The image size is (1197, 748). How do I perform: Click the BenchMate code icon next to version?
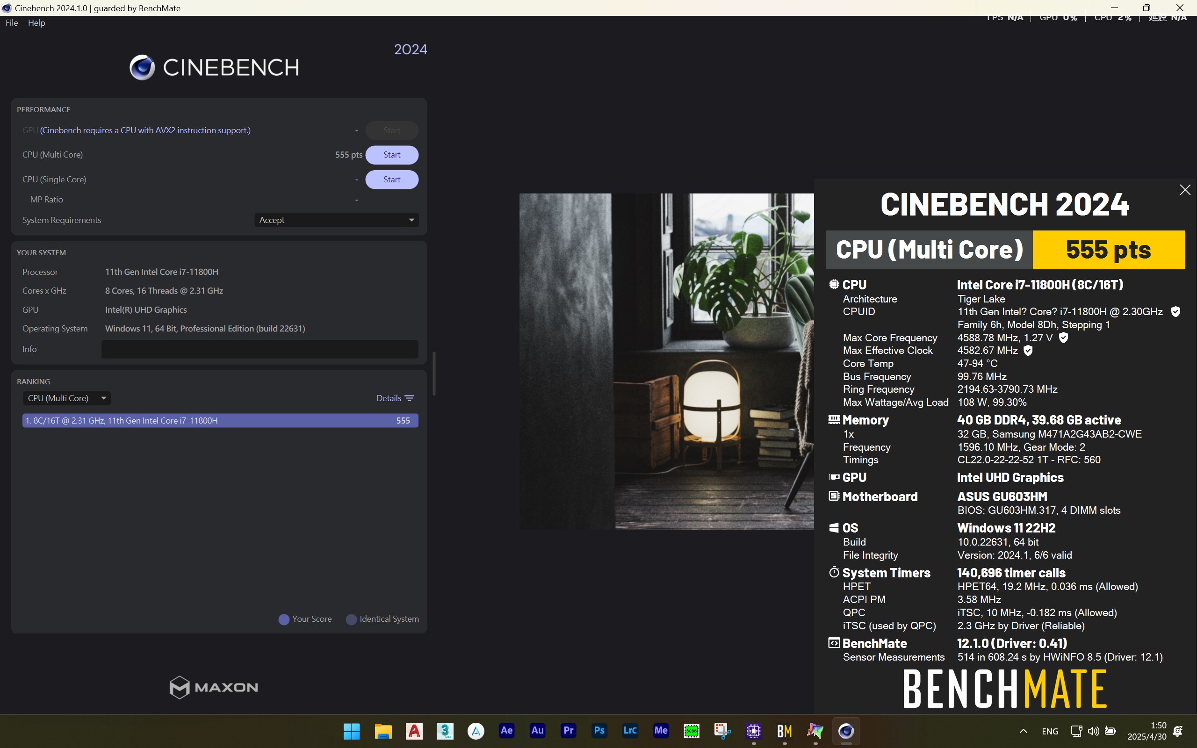pos(834,643)
